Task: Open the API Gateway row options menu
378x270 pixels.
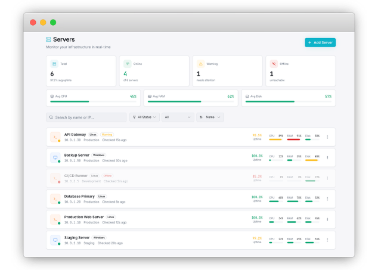Action: click(327, 137)
